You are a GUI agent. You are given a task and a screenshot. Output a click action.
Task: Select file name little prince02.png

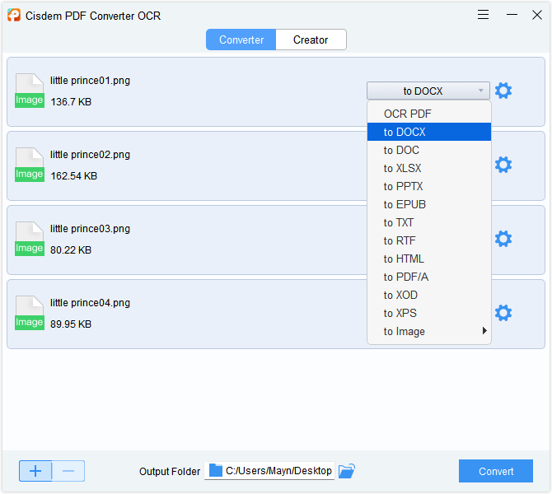point(90,155)
